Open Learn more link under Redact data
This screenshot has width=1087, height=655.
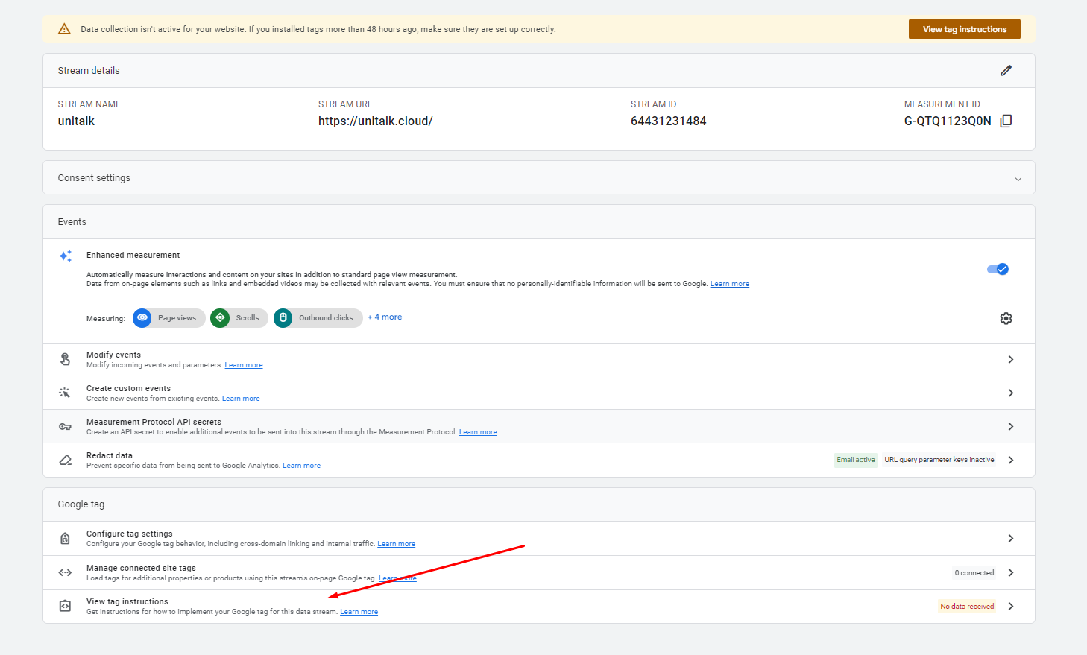point(301,466)
